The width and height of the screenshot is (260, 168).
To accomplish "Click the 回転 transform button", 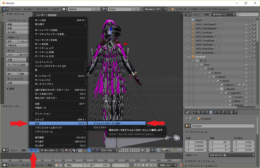I will tap(18, 28).
